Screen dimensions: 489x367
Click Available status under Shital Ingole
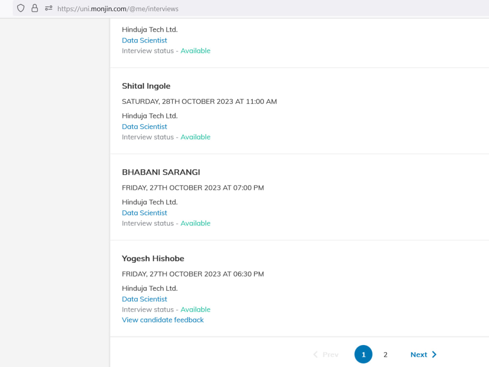tap(196, 137)
